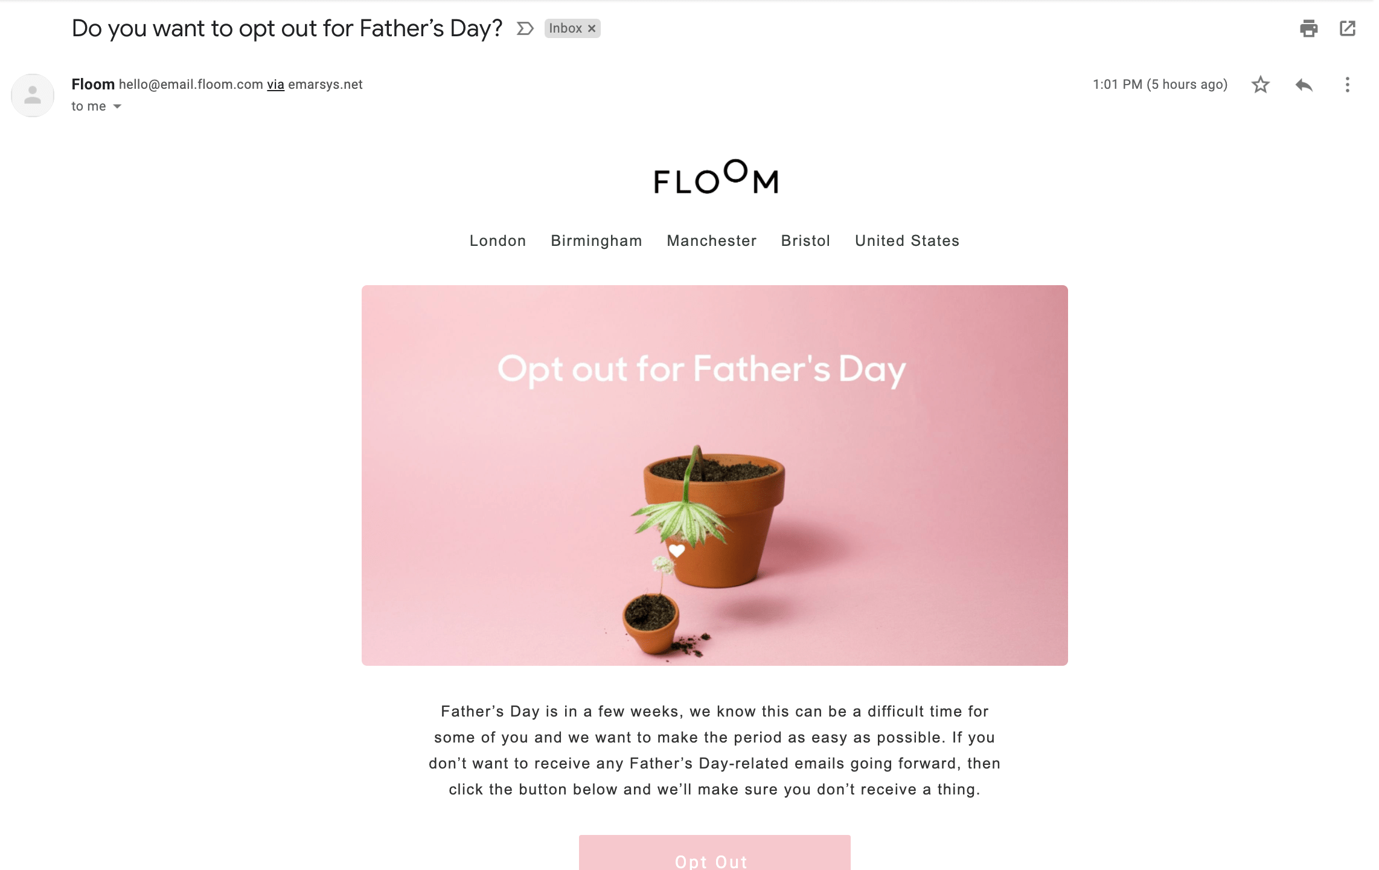This screenshot has width=1379, height=870.
Task: Open the More options three-dot menu
Action: (x=1347, y=85)
